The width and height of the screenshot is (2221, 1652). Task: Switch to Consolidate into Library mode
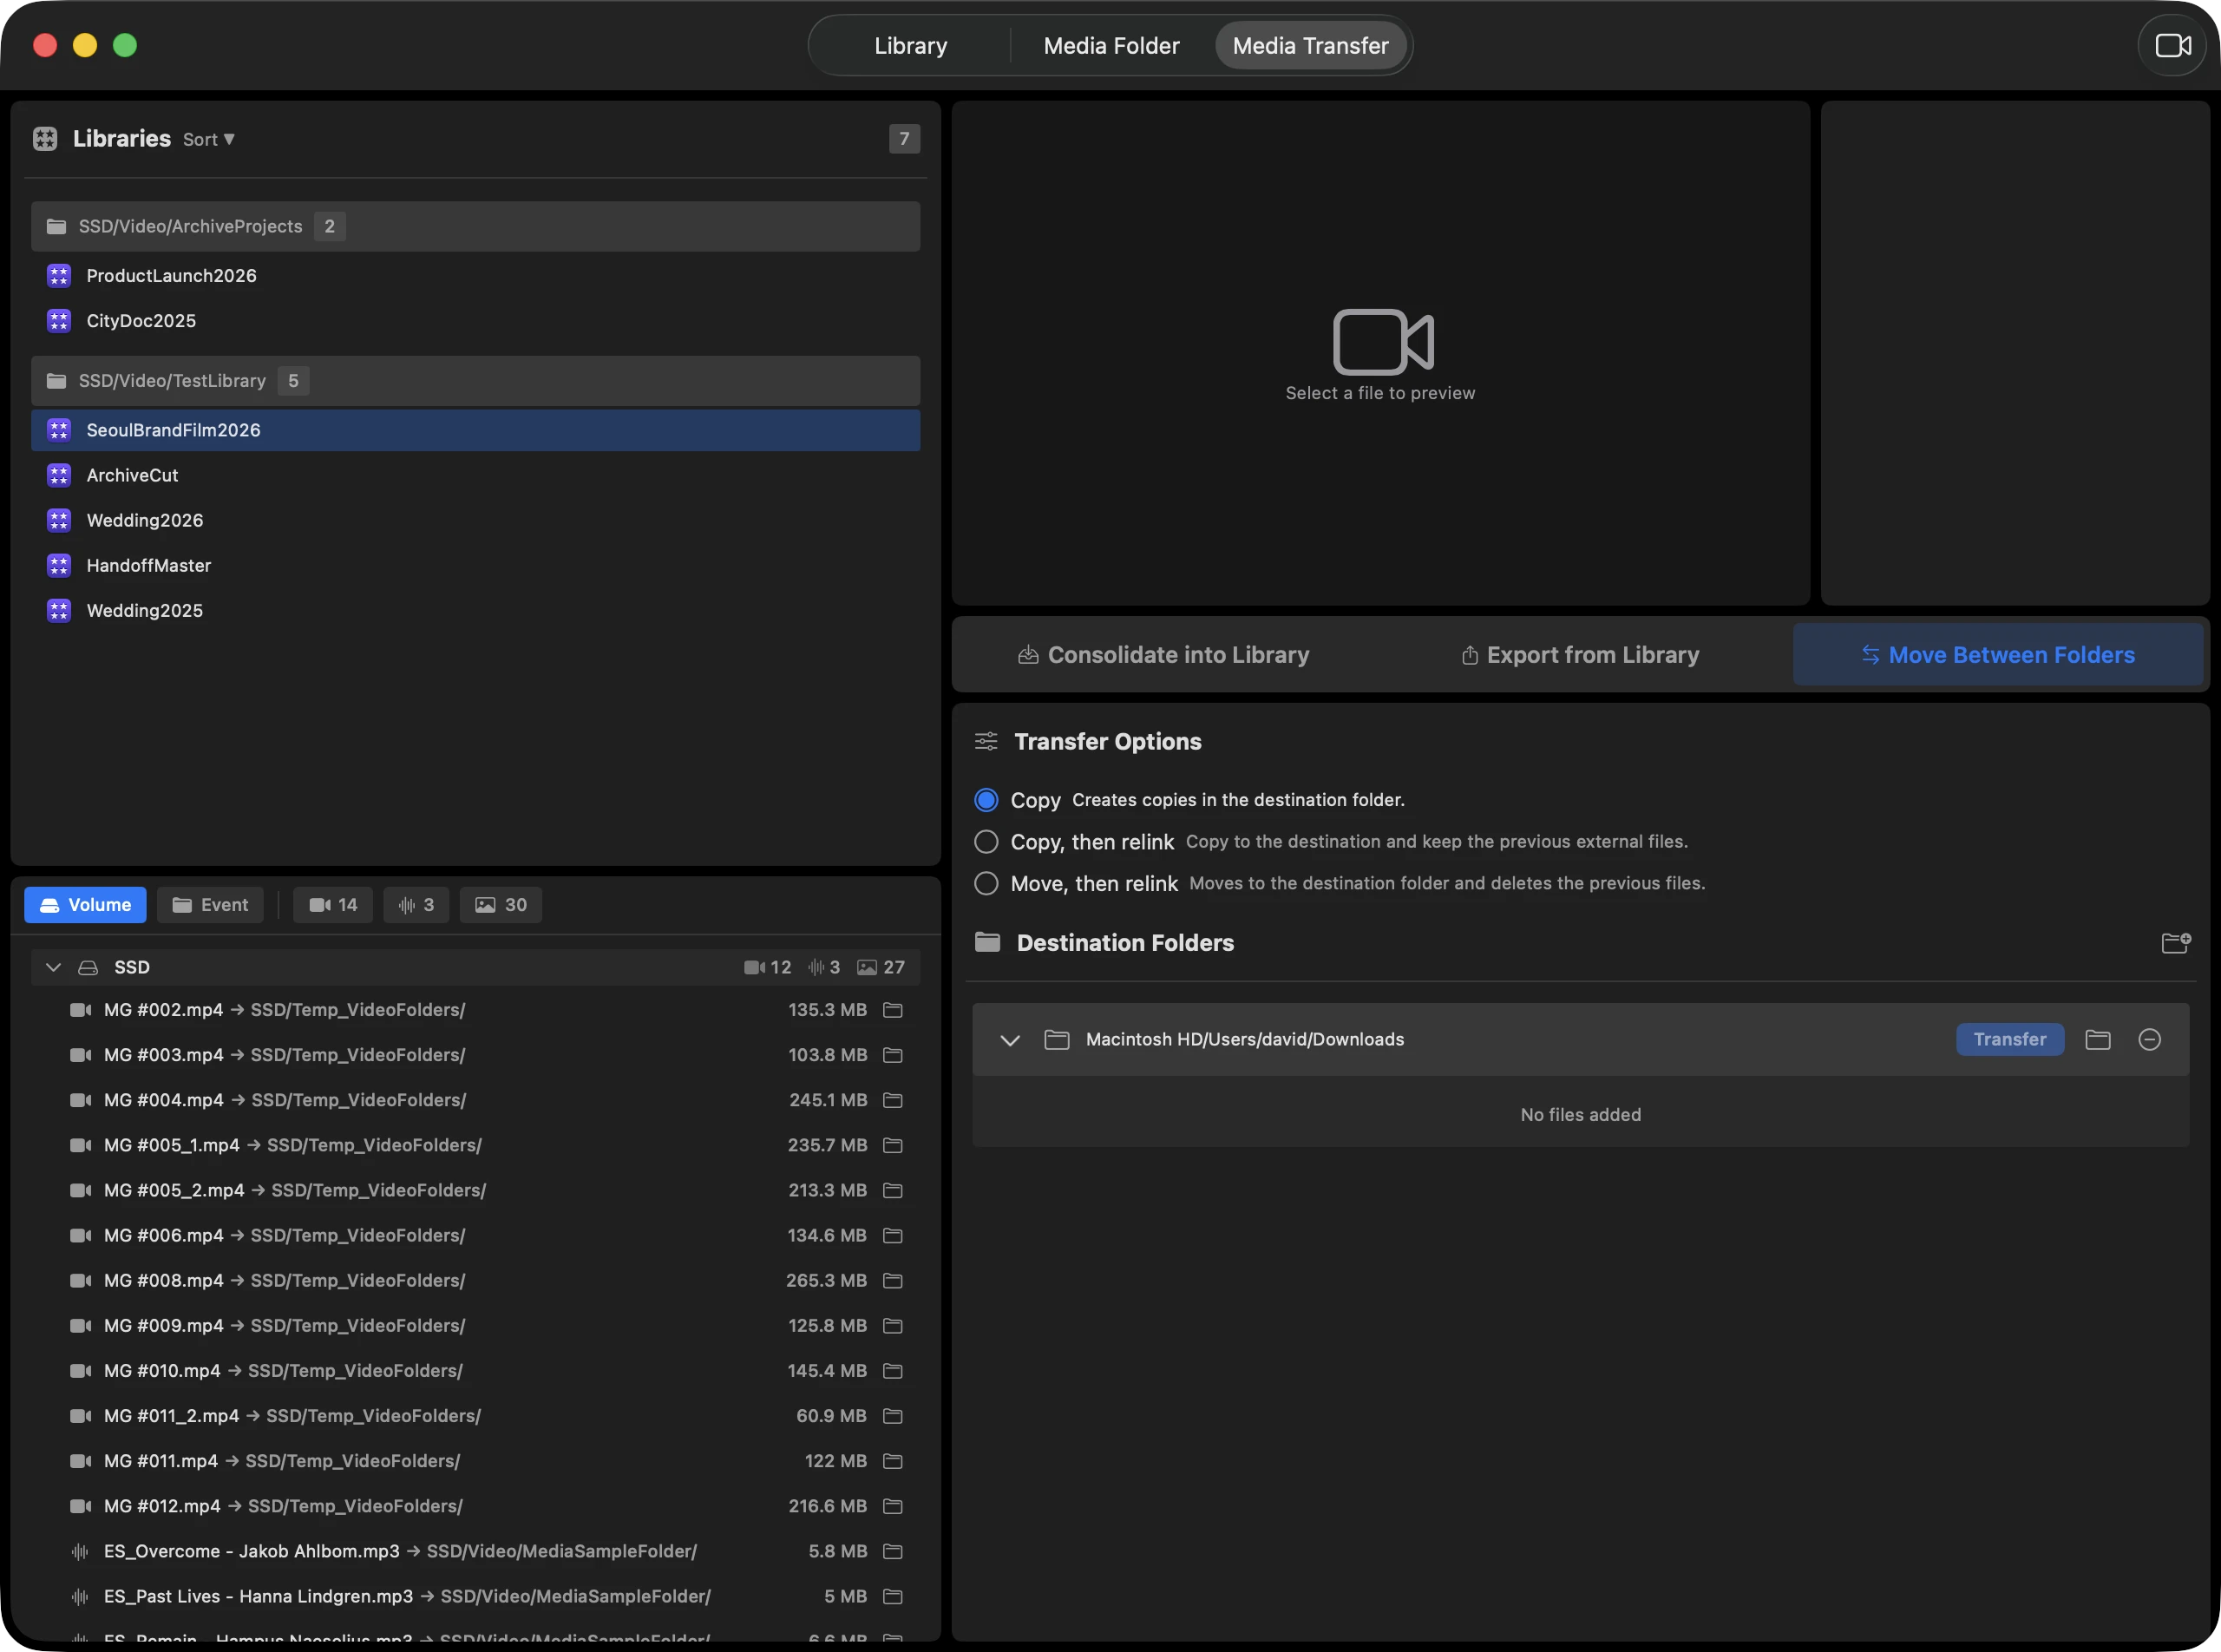coord(1163,655)
